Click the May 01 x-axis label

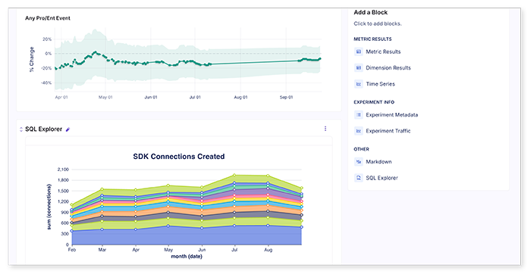point(105,98)
